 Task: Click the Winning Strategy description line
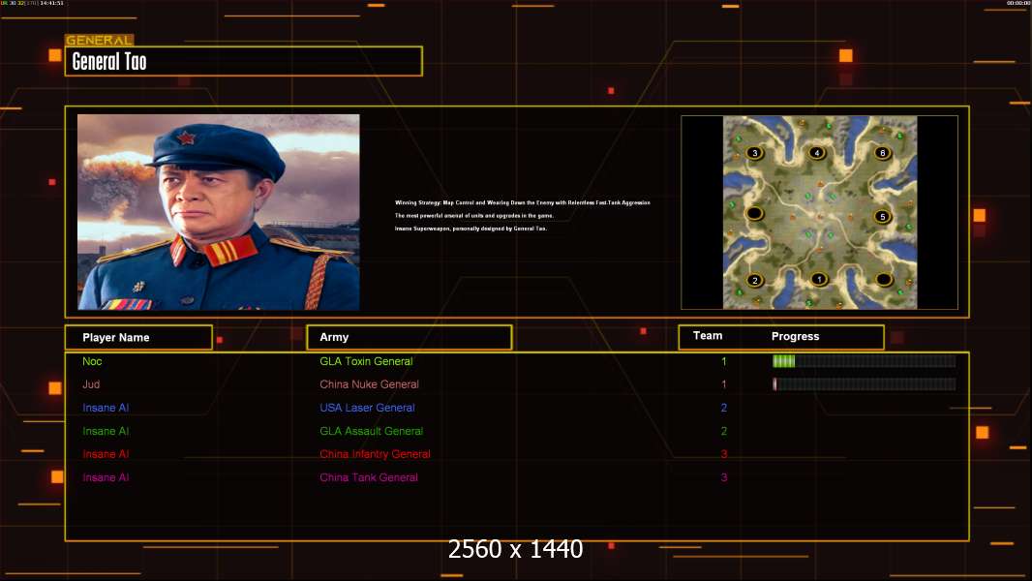click(523, 202)
